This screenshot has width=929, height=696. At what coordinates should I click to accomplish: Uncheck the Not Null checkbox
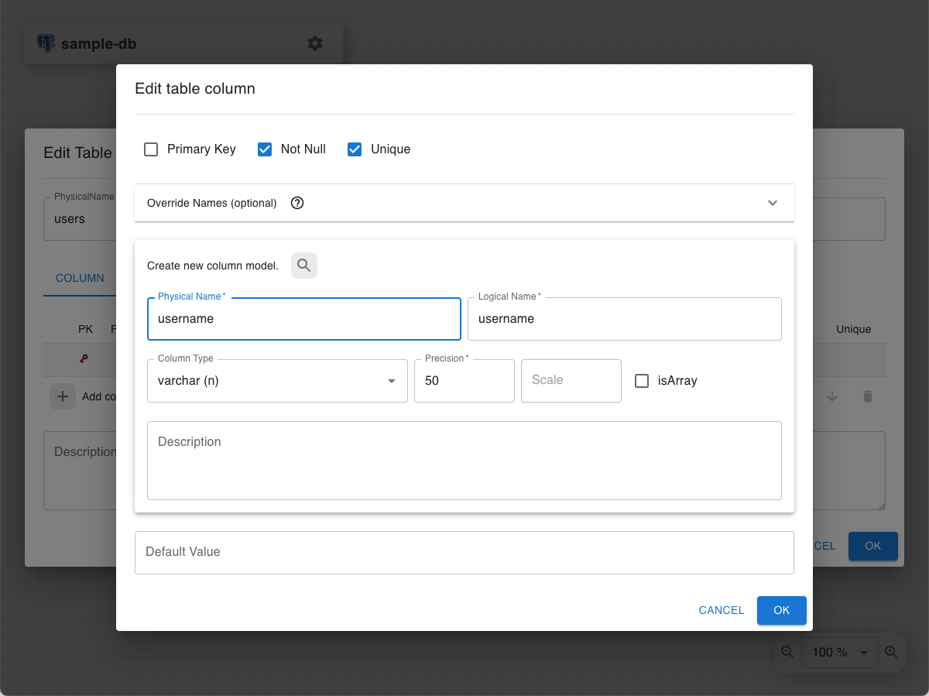point(265,149)
